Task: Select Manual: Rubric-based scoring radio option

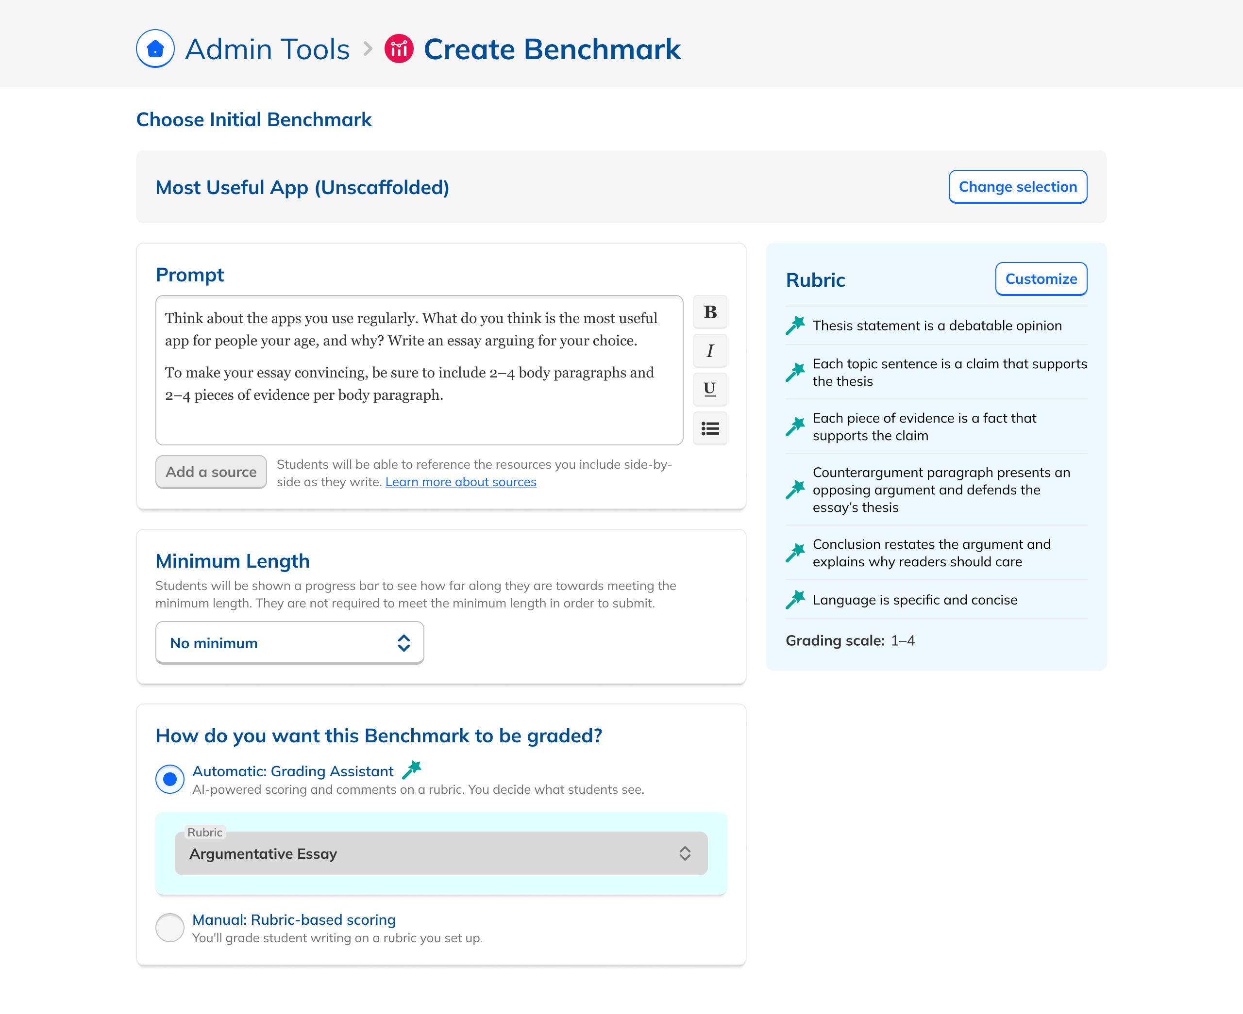Action: 170,928
